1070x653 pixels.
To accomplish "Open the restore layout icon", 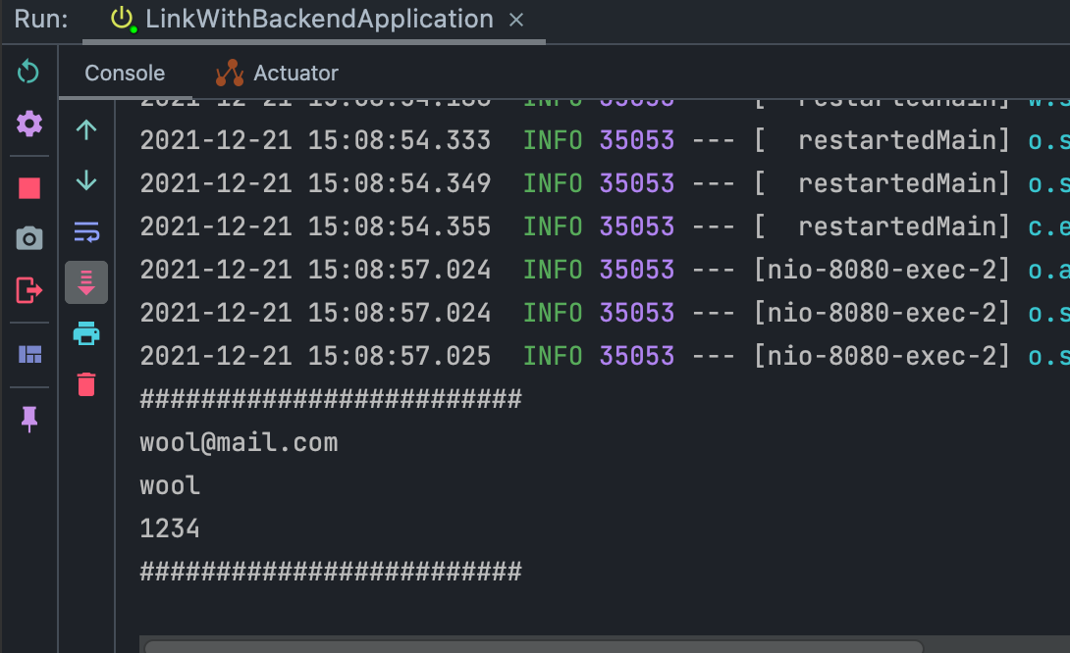I will tap(28, 354).
